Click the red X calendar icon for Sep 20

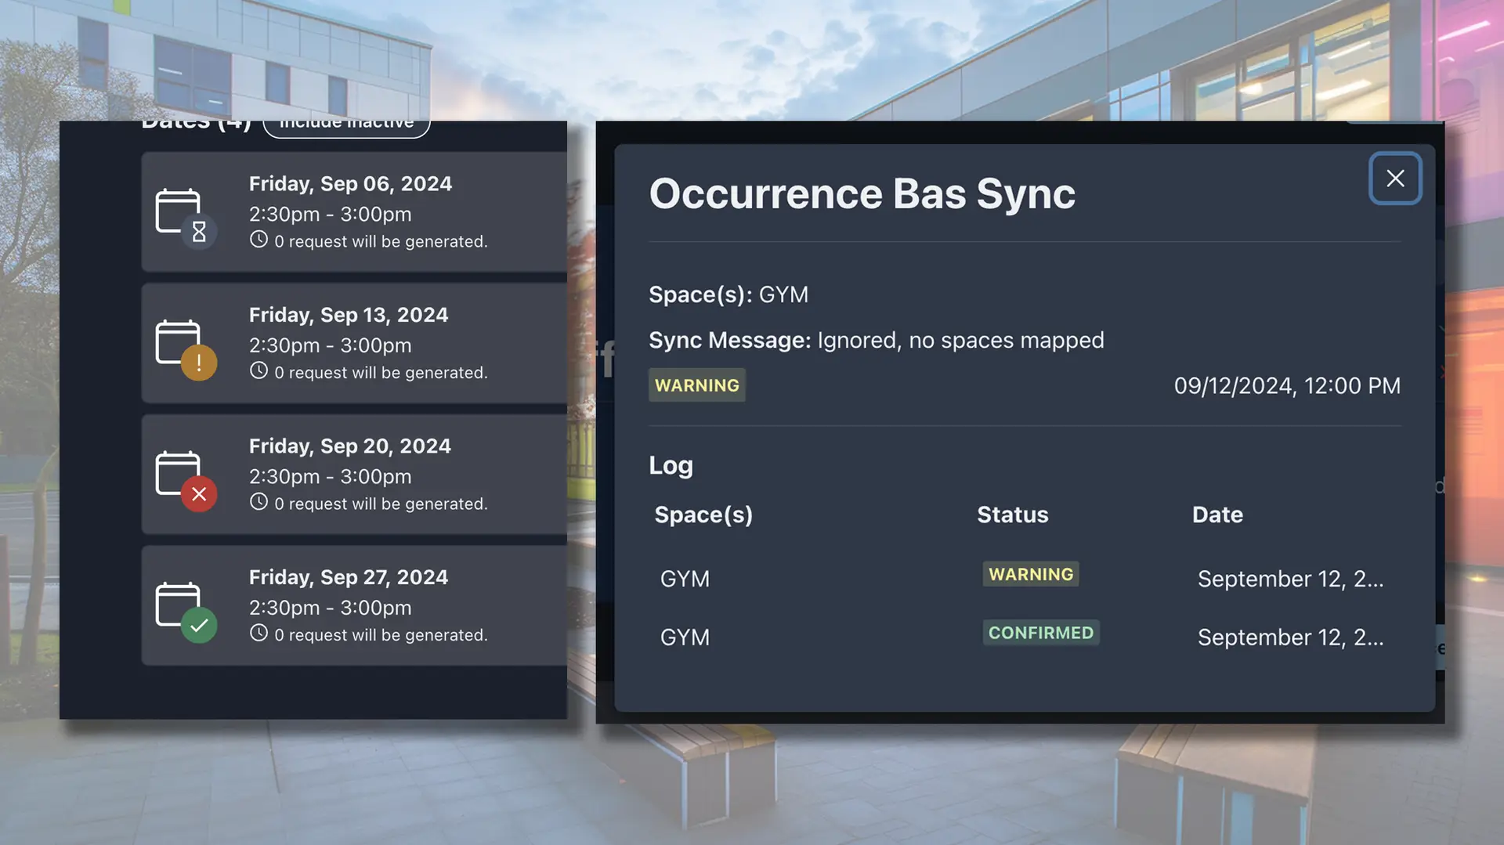[186, 477]
